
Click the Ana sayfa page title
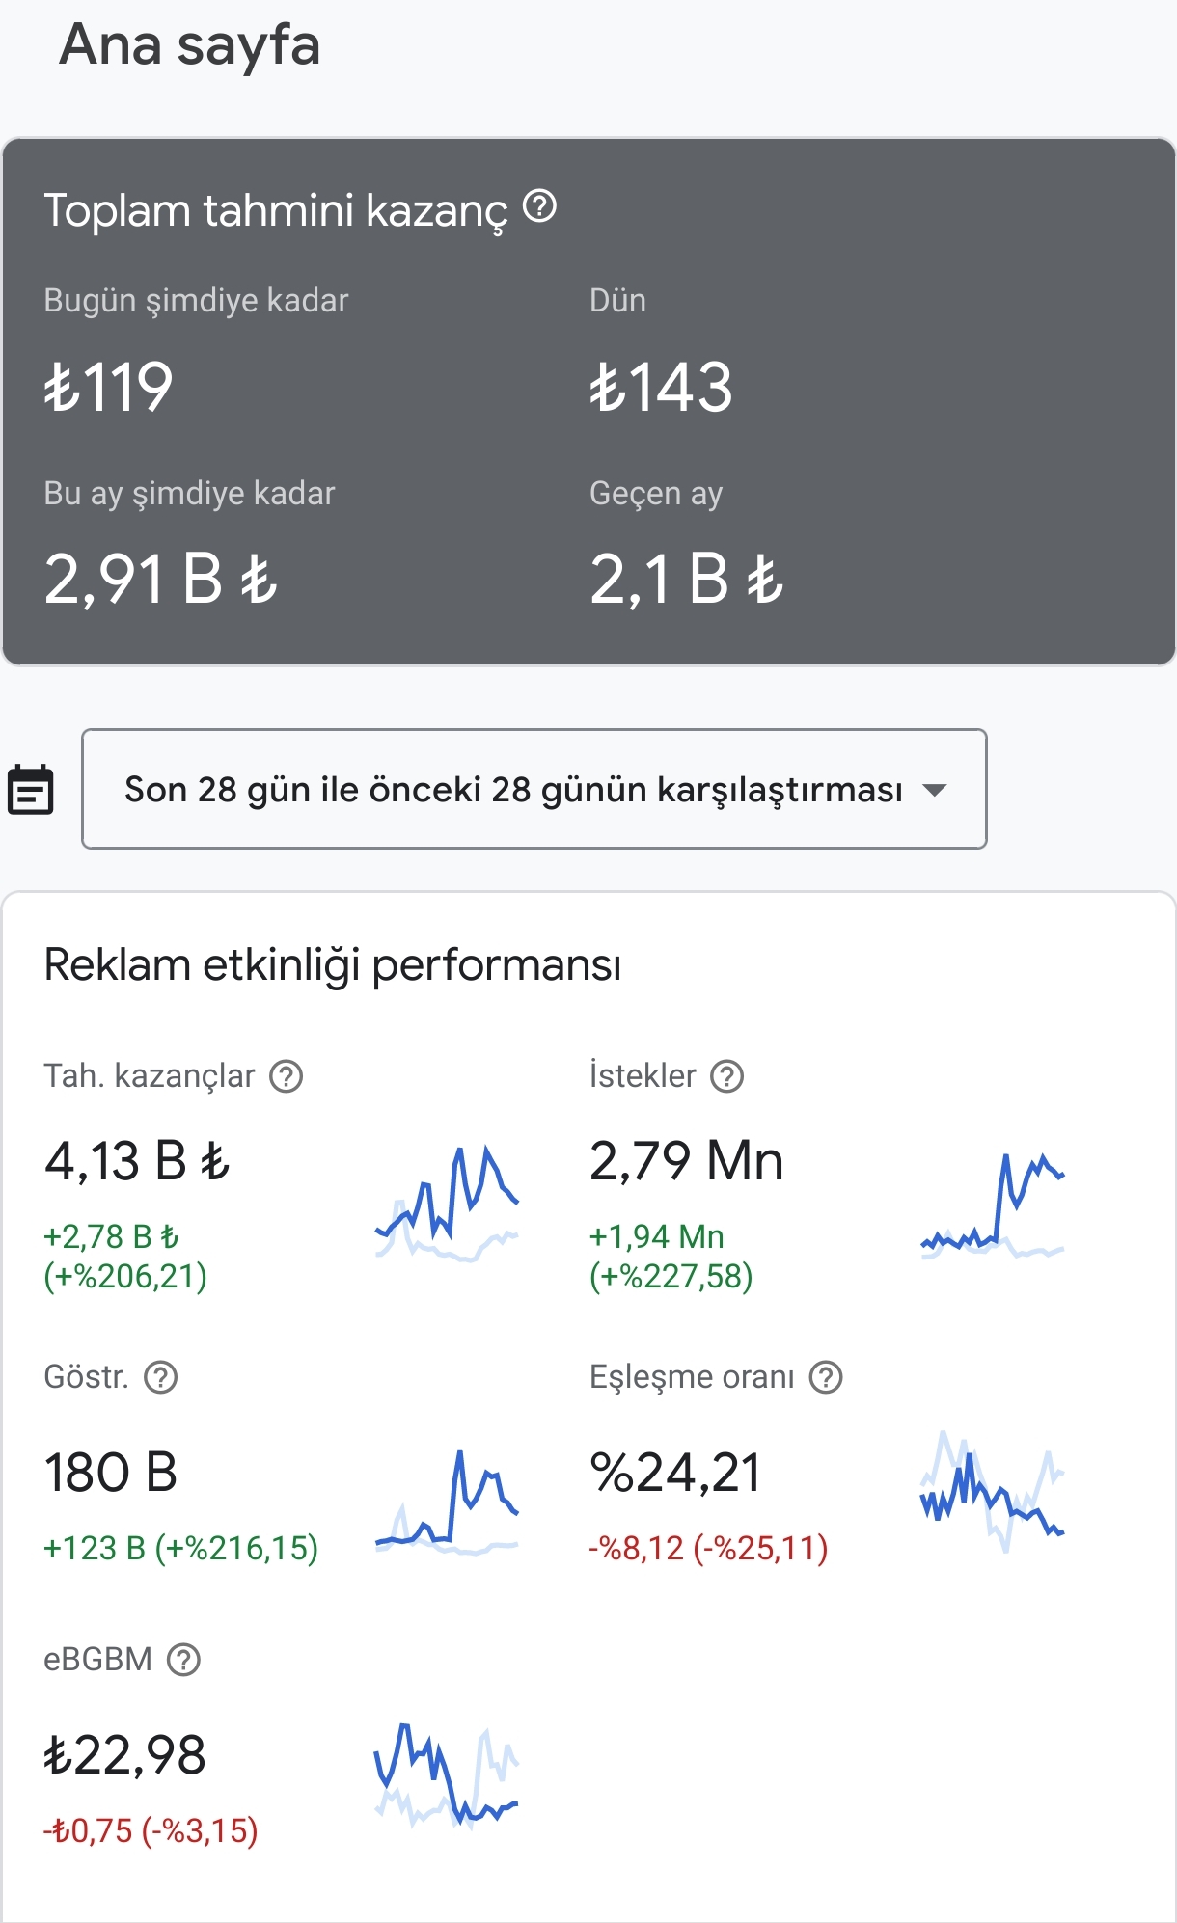tap(190, 45)
